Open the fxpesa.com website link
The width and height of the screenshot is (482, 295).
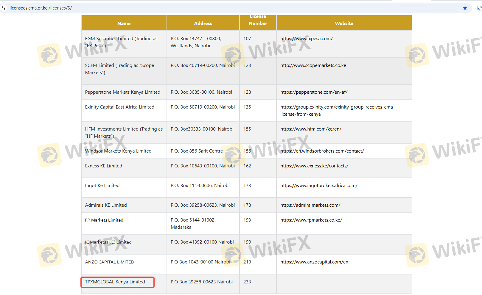pos(307,39)
